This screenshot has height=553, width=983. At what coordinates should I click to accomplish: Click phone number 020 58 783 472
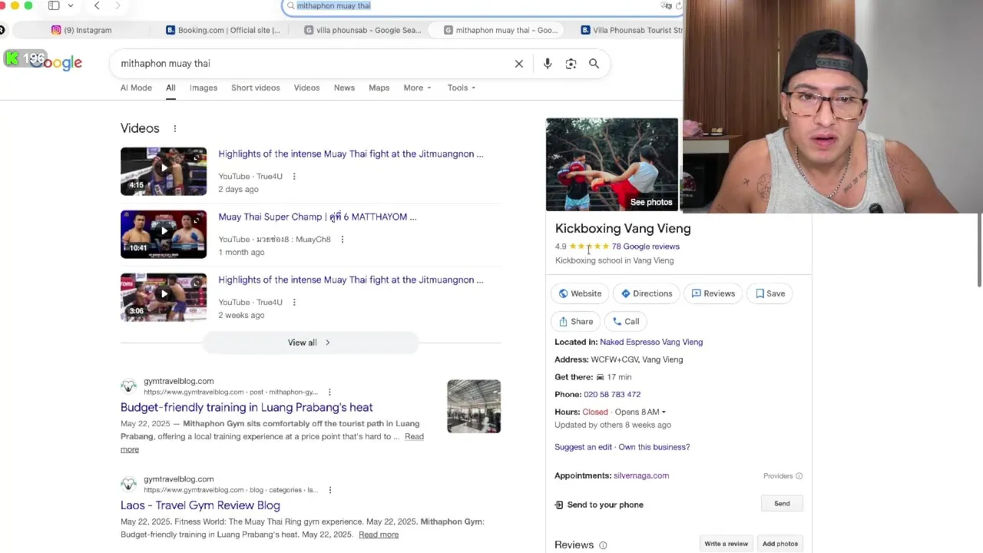click(612, 394)
